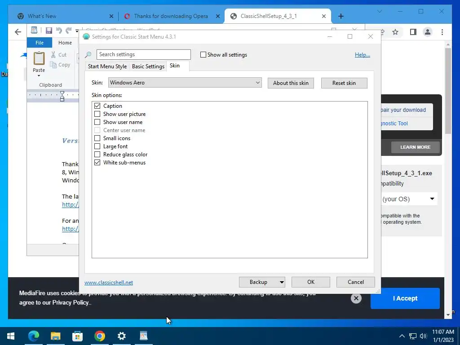Click the WordPad undo arrow

pos(59,31)
